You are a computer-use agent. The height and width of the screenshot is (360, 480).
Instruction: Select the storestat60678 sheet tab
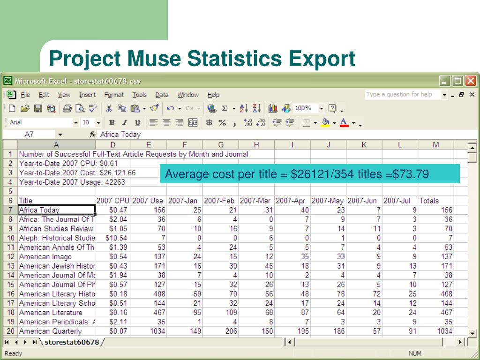tap(72, 342)
